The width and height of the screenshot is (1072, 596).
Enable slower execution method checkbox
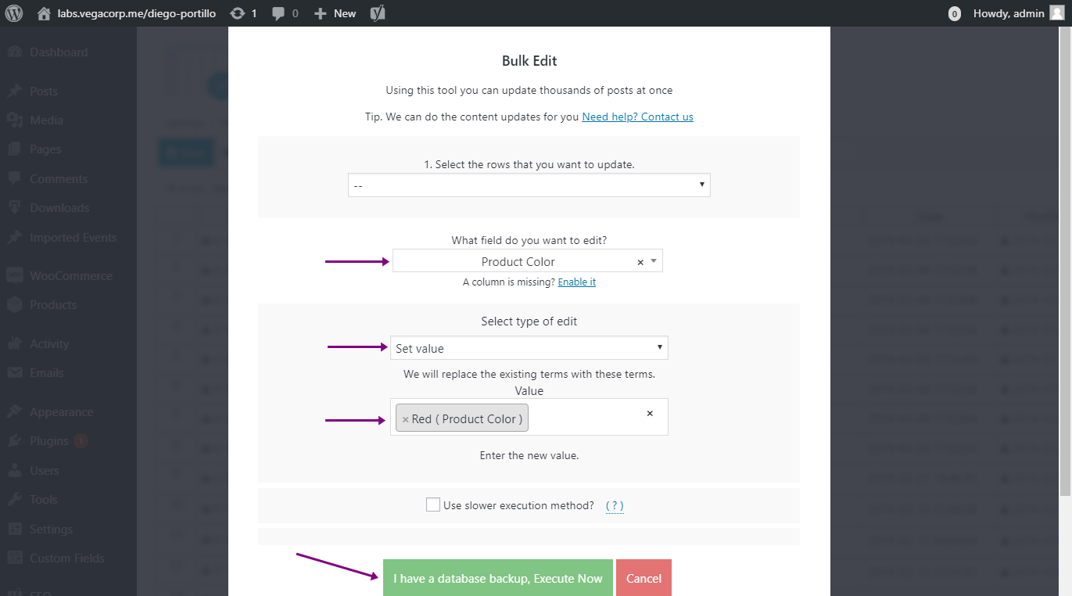pyautogui.click(x=433, y=505)
